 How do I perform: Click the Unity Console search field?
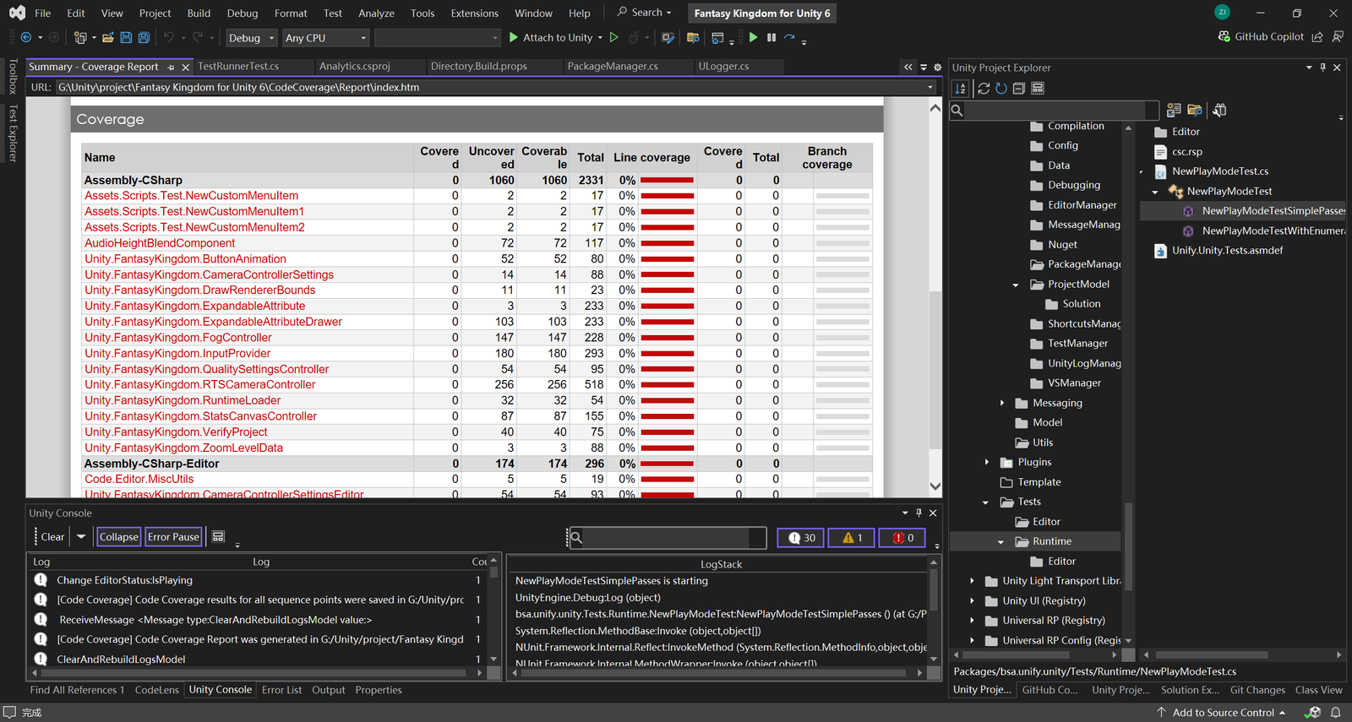point(668,538)
